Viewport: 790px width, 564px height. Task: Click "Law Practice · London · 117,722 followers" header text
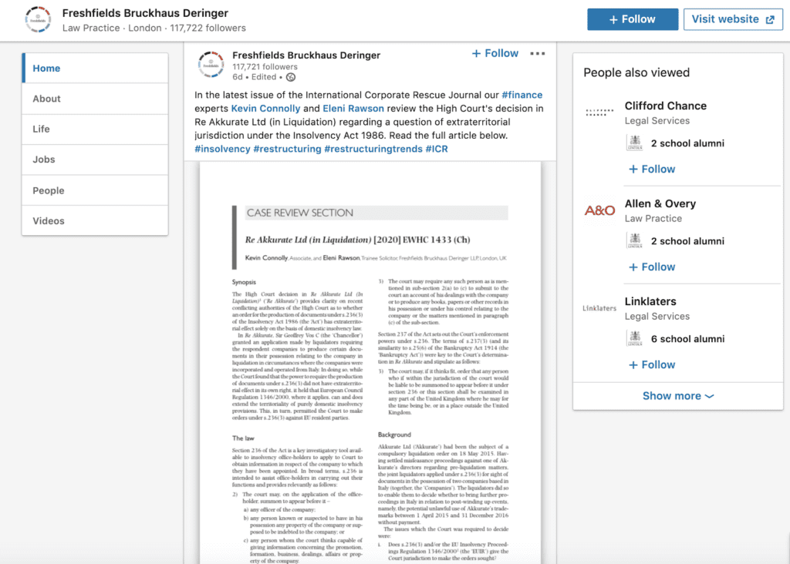[154, 28]
